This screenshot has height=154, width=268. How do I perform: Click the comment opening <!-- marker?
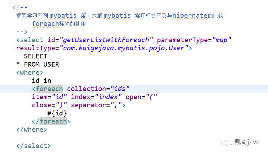[20, 7]
